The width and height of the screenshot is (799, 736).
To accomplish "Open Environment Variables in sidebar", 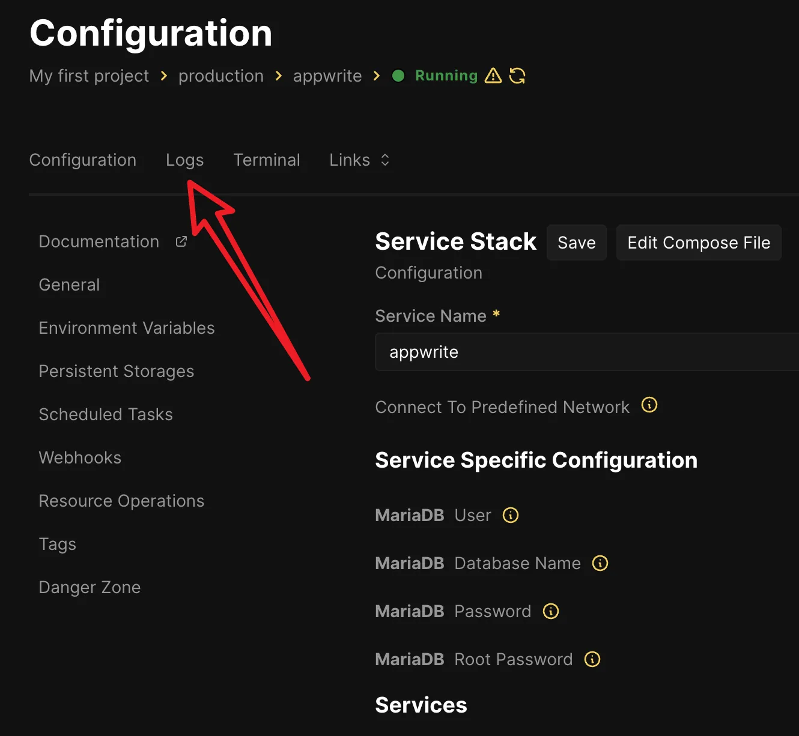I will (127, 328).
